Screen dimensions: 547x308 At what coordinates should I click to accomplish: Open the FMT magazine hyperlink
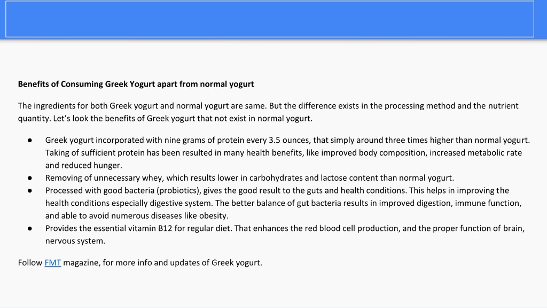pos(53,263)
